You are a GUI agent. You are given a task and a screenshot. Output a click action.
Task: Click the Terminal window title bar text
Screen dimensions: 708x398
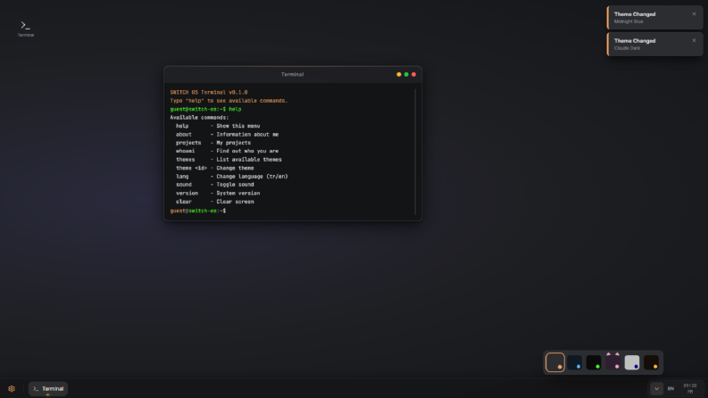[x=292, y=74]
